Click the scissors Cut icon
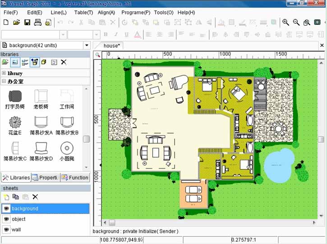 coord(81,22)
